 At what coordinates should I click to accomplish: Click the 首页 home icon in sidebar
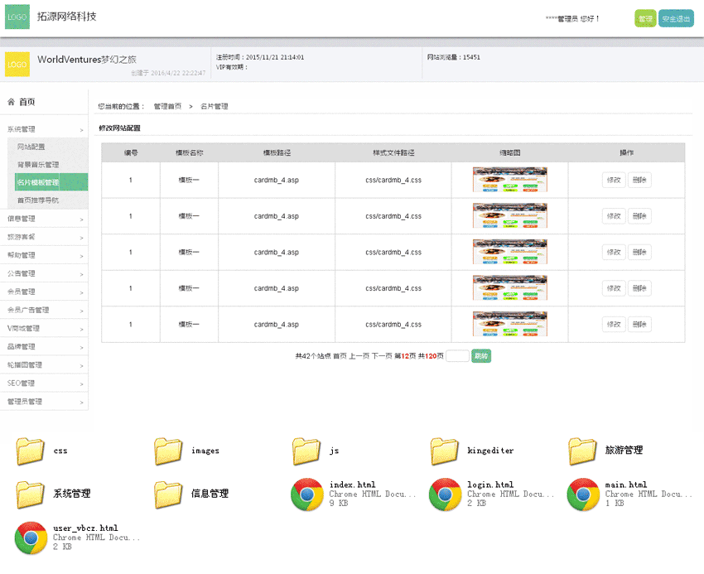point(11,102)
